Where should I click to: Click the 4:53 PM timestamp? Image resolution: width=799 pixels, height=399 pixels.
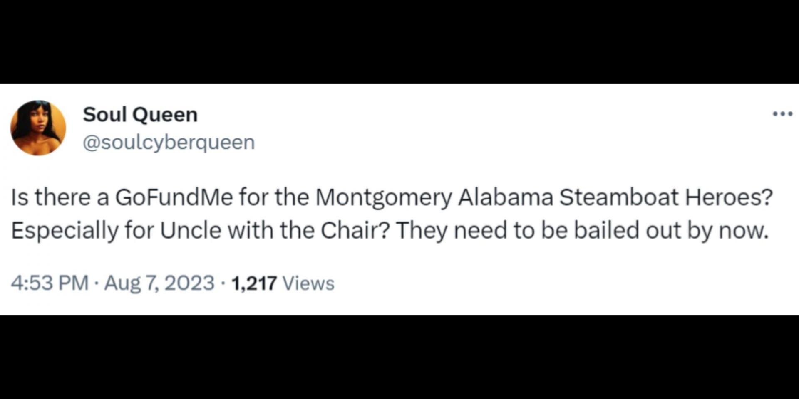point(50,283)
